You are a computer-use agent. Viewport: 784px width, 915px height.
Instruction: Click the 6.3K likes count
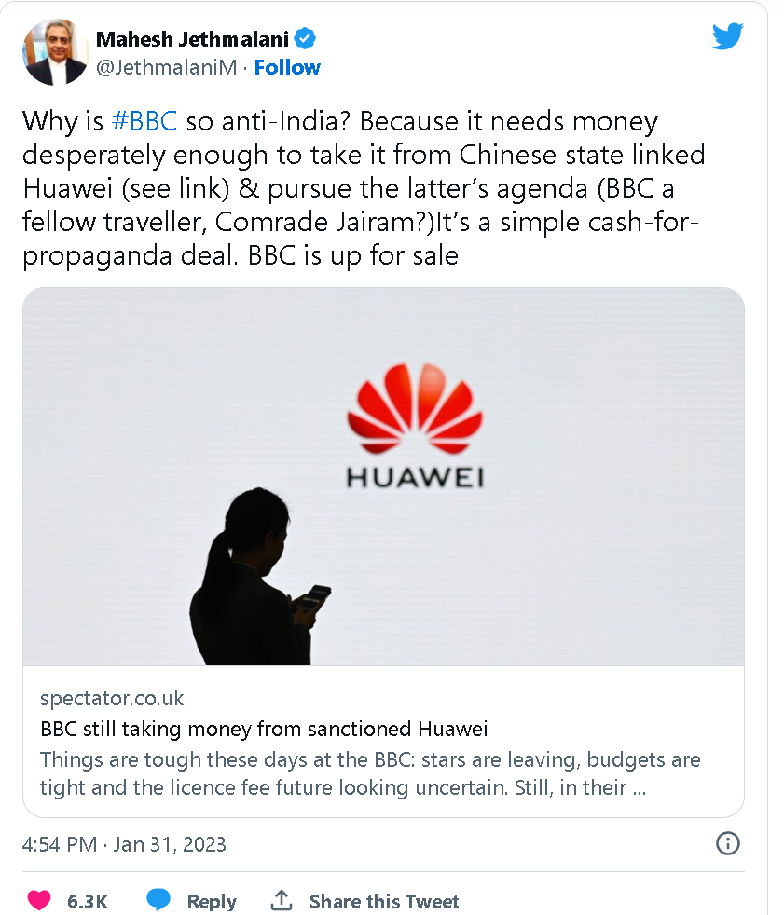tap(88, 901)
